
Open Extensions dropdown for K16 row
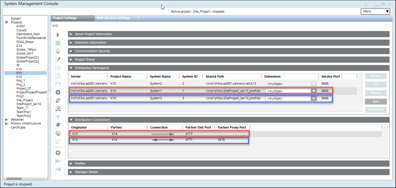314,99
